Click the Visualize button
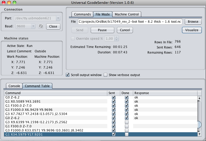Viewport: 206px width, 141px height. coord(192,30)
